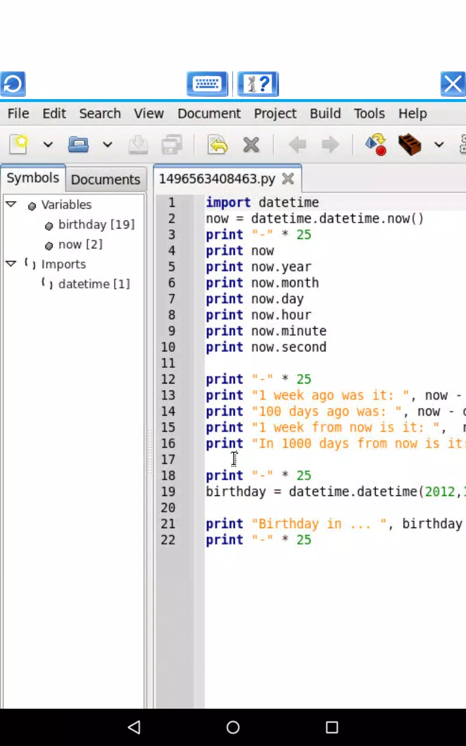Open the Document menu

[209, 114]
